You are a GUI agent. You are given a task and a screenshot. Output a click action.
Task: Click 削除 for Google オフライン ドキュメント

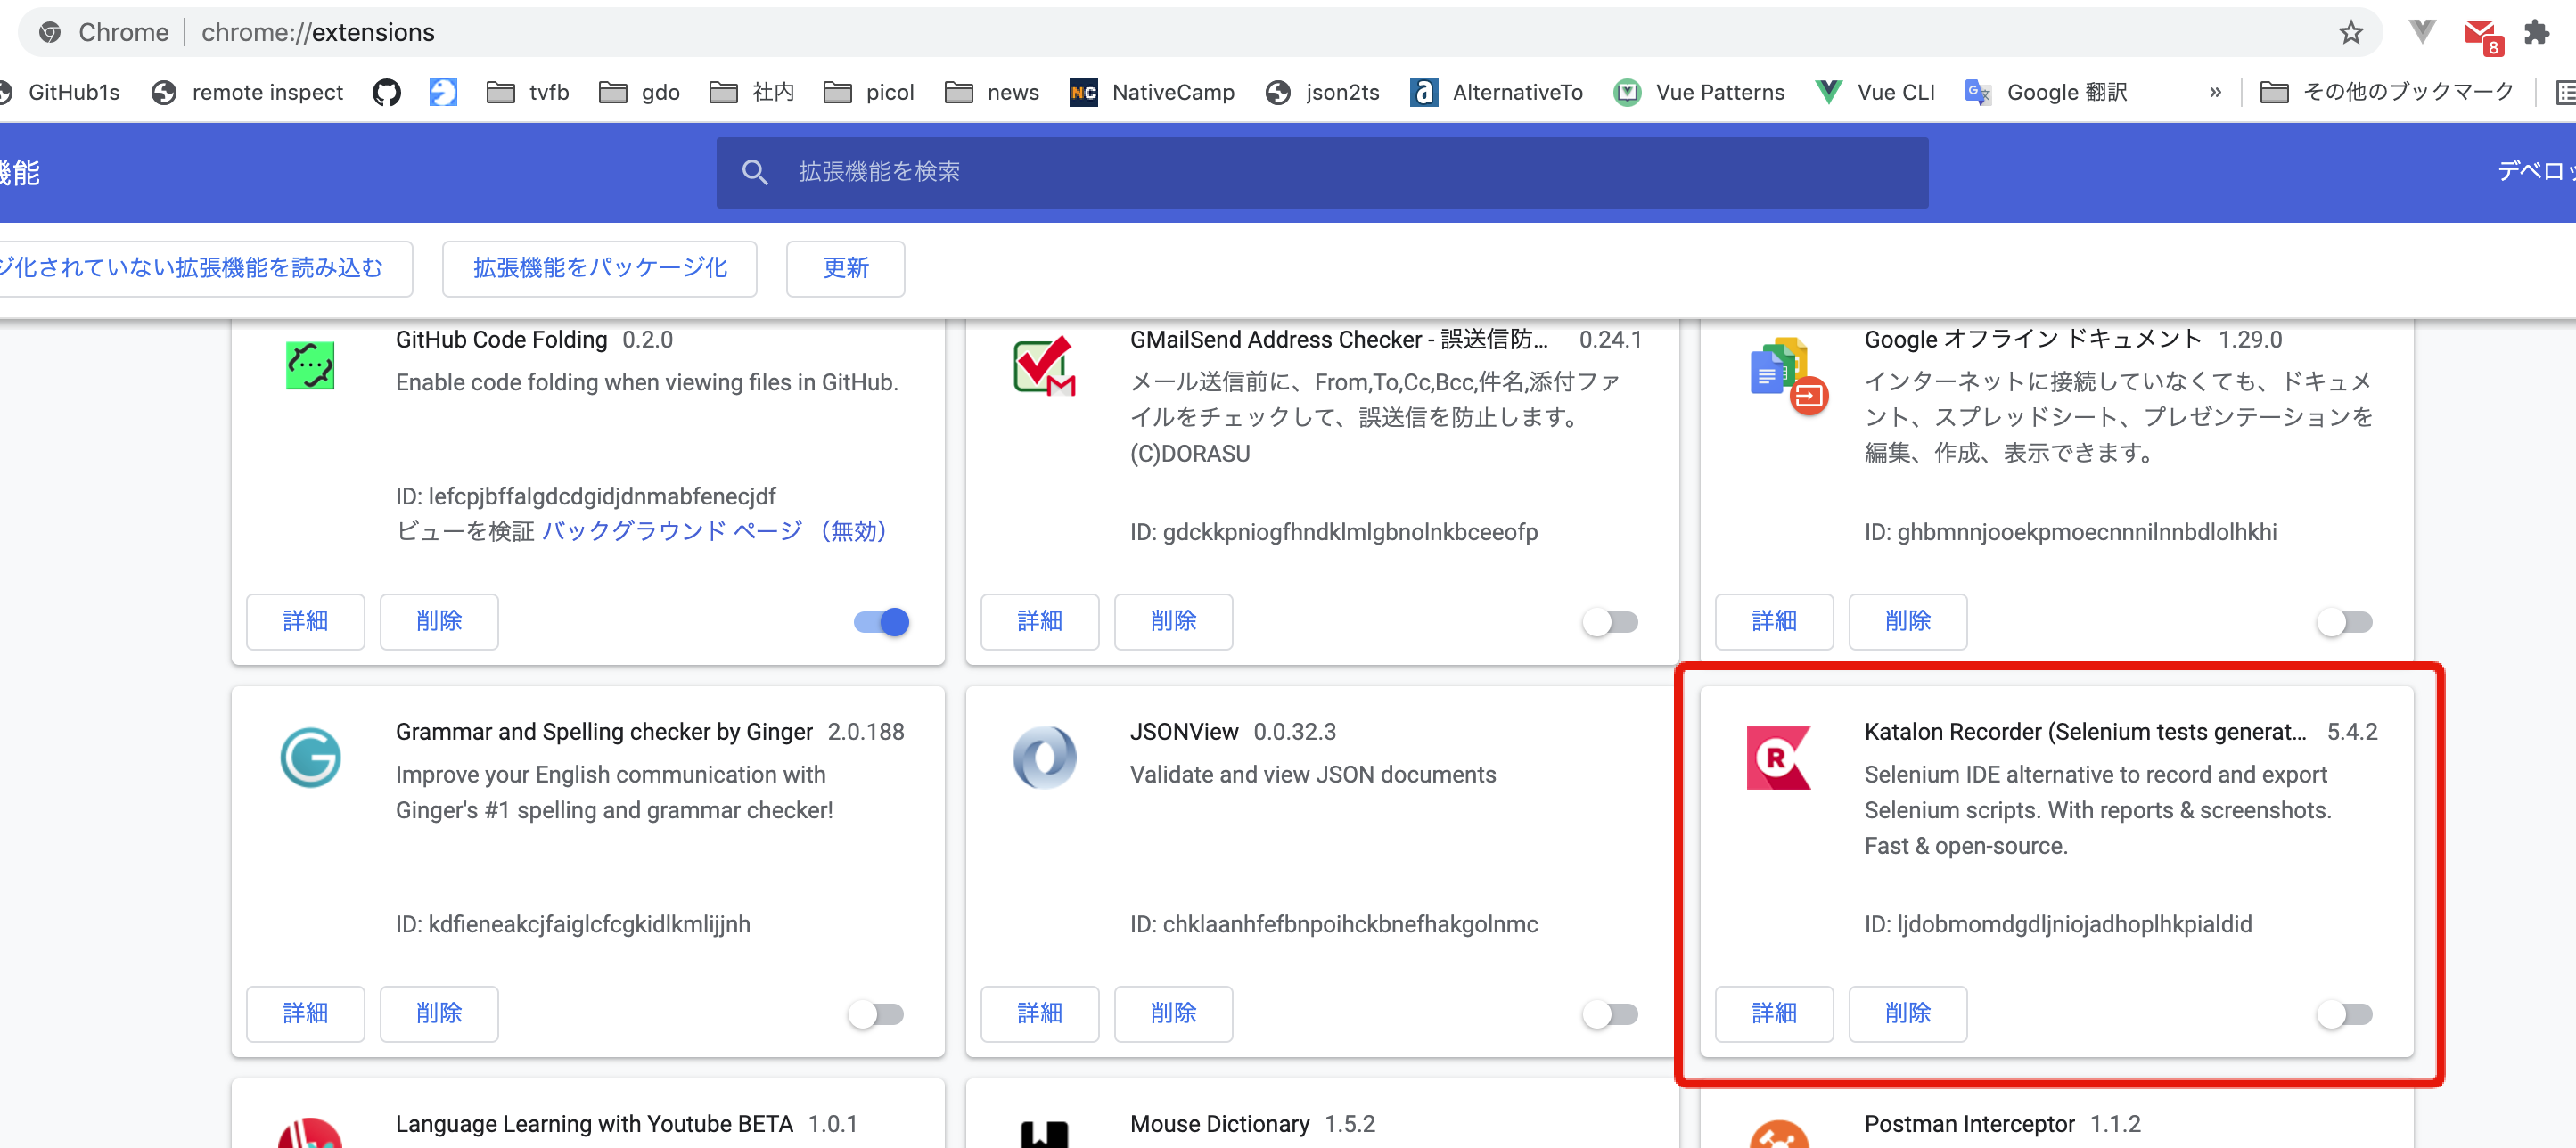1908,621
